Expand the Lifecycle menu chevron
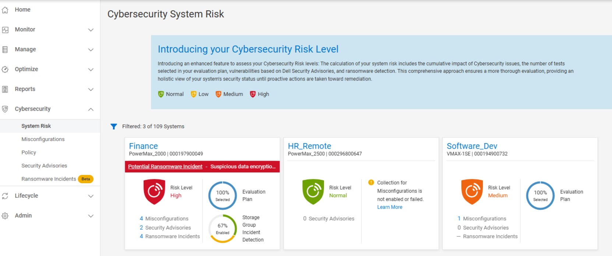This screenshot has height=256, width=612. pos(91,196)
